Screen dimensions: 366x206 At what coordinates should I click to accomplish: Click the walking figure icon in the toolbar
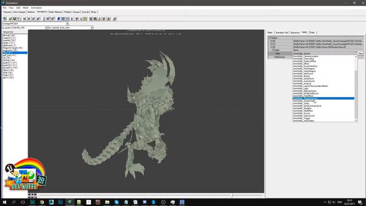tap(72, 19)
